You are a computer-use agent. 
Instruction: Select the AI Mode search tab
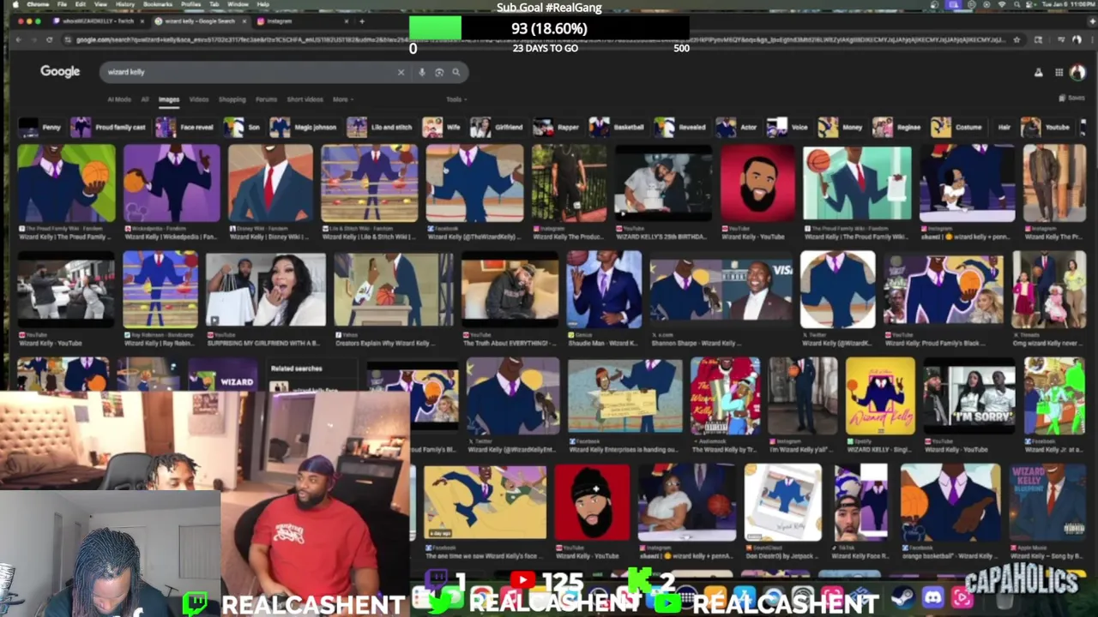coord(119,99)
